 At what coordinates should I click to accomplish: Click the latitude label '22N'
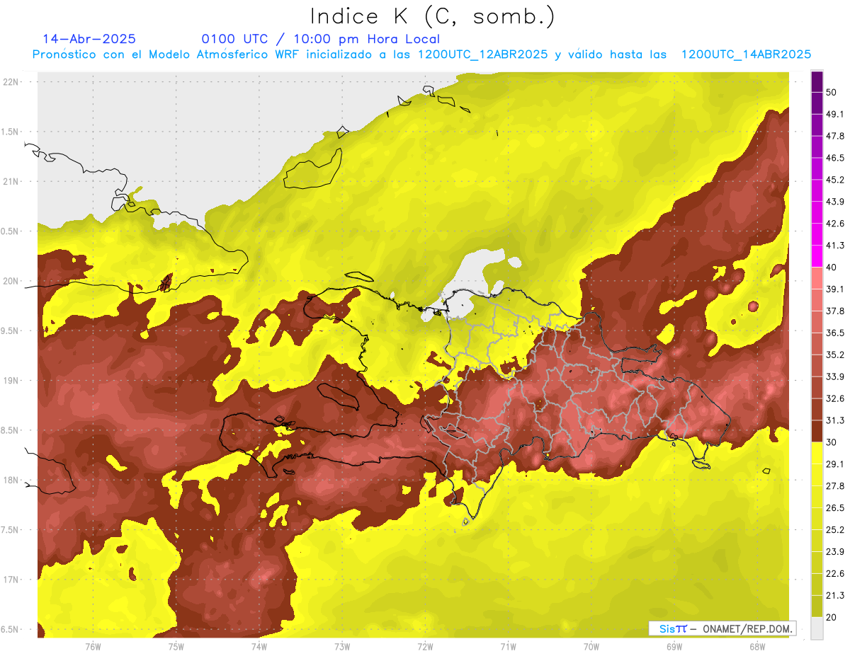11,82
